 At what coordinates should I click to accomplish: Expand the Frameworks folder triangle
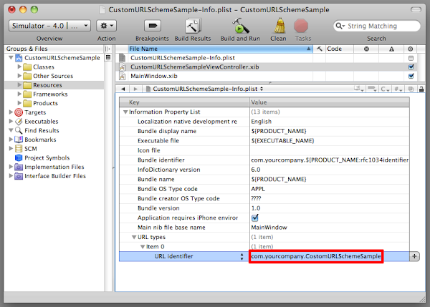coord(19,94)
